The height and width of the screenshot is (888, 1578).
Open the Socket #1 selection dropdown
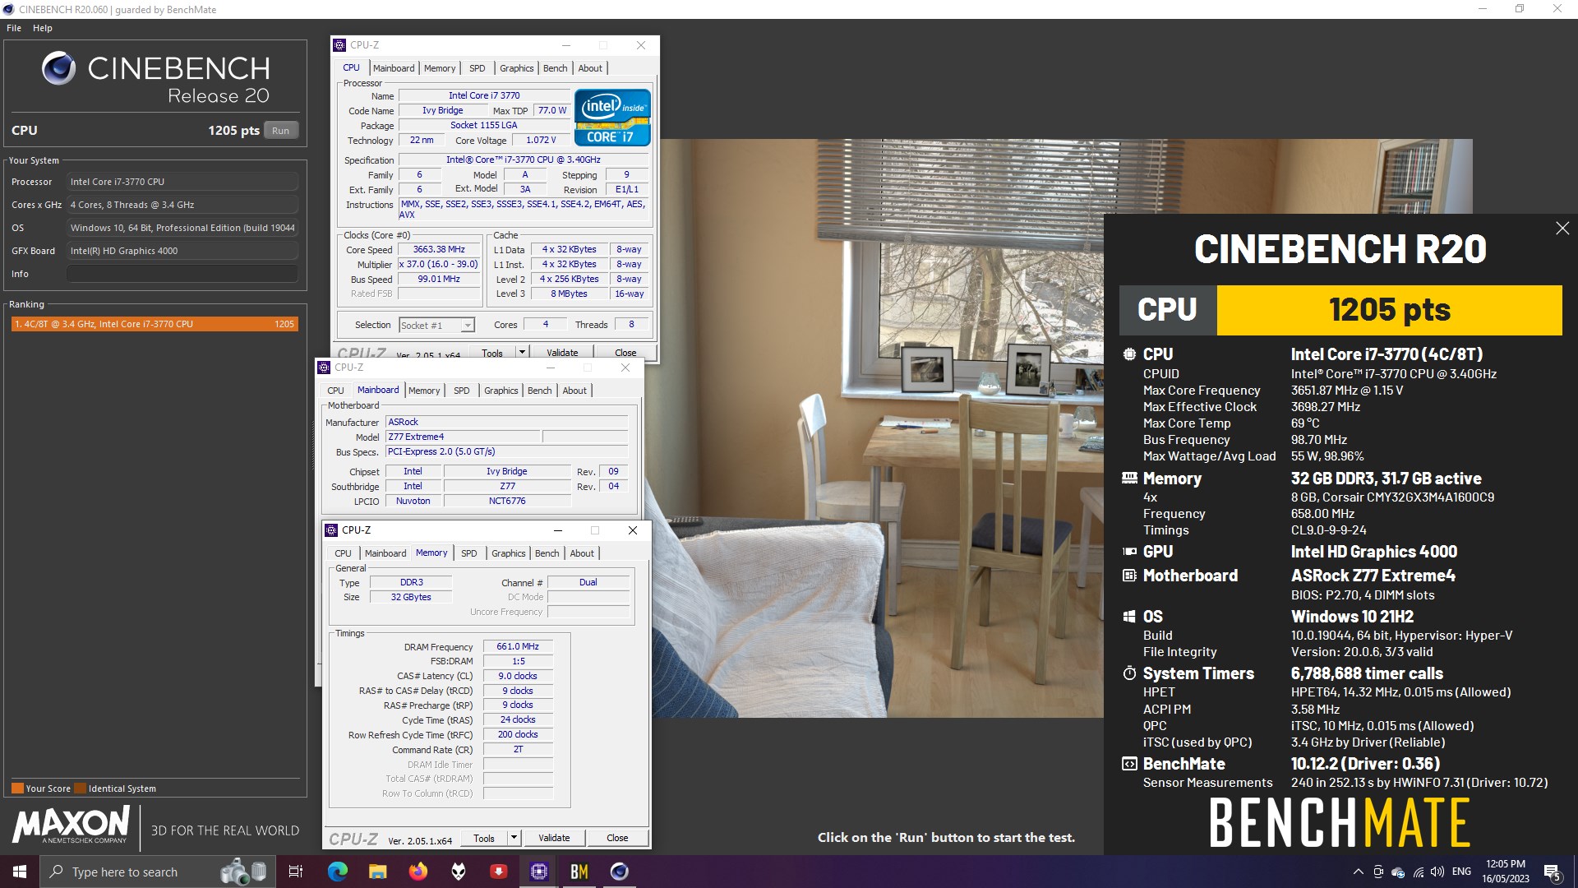(437, 326)
